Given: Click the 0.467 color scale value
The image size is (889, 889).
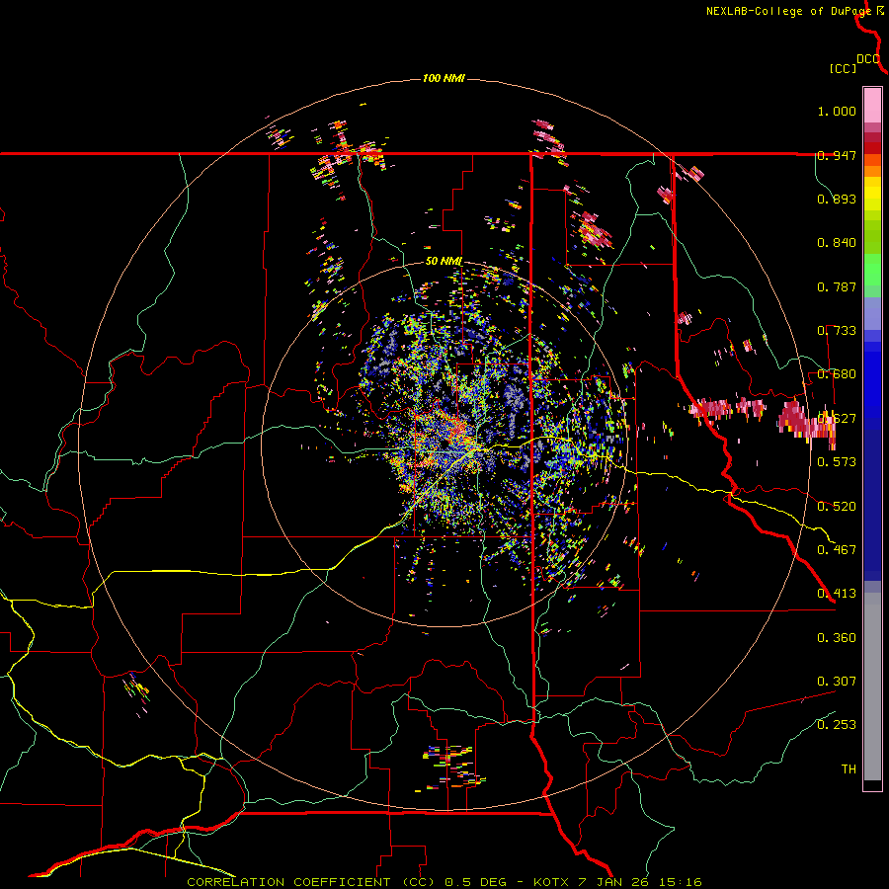Looking at the screenshot, I should click(x=837, y=550).
